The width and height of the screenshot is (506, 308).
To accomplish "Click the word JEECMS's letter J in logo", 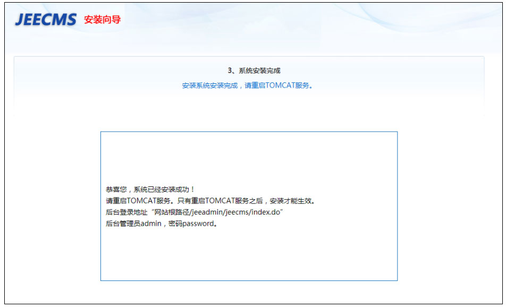I will (19, 20).
